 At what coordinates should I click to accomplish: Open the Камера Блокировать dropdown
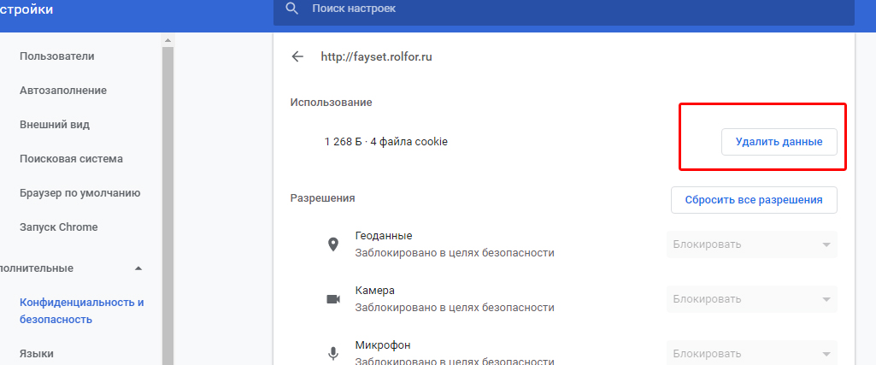751,299
